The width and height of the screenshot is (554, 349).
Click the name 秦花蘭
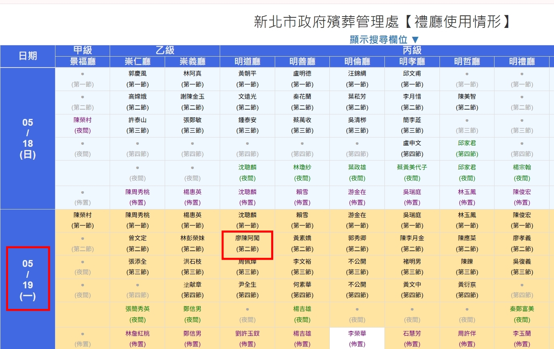pyautogui.click(x=302, y=97)
